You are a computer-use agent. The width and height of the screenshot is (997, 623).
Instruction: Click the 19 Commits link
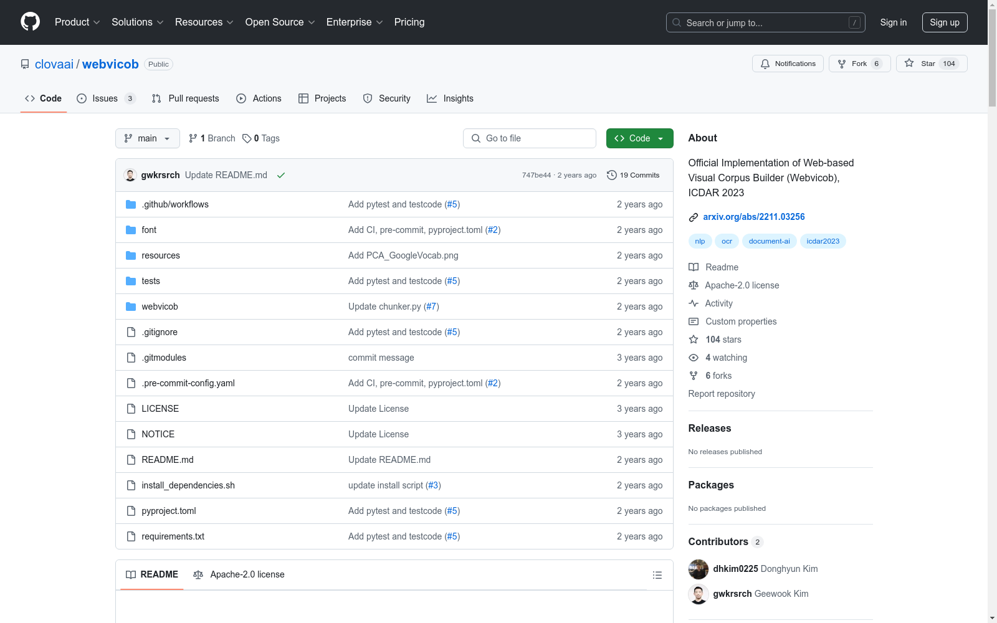click(x=633, y=175)
